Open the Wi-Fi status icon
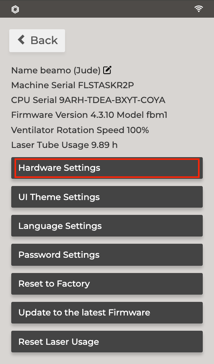214x364 pixels. coord(199,9)
